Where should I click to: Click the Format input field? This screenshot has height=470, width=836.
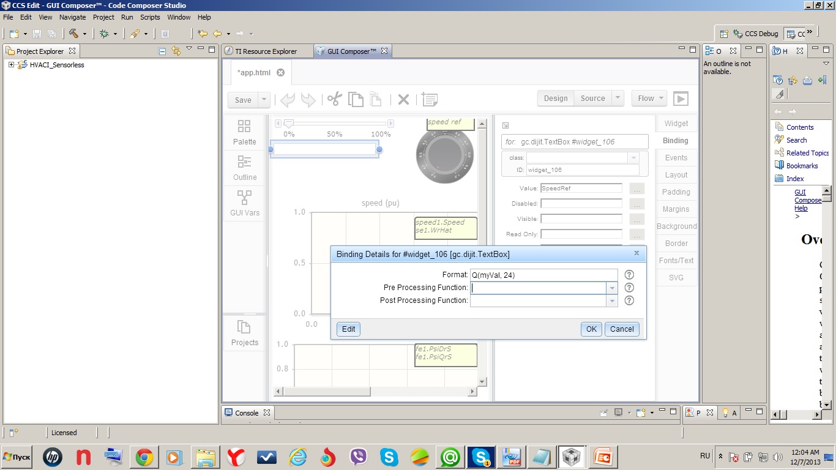pyautogui.click(x=544, y=275)
